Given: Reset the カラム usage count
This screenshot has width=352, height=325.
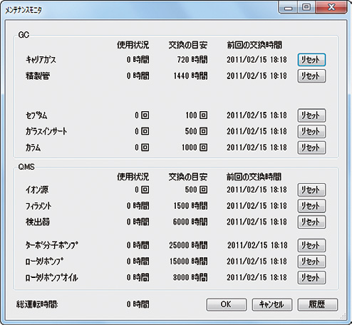Looking at the screenshot, I should pyautogui.click(x=311, y=148).
